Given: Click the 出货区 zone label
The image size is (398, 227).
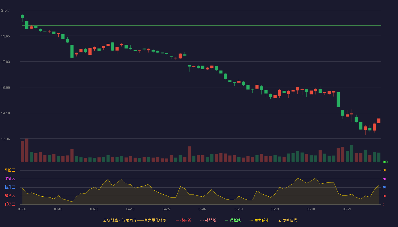Looking at the screenshot, I should click(10, 179).
